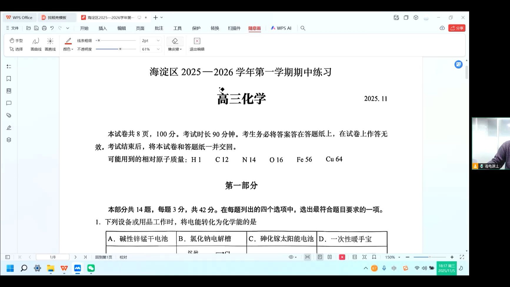510x287 pixels.
Task: Activate the 画曲线 curve drawing tool
Action: (x=36, y=45)
